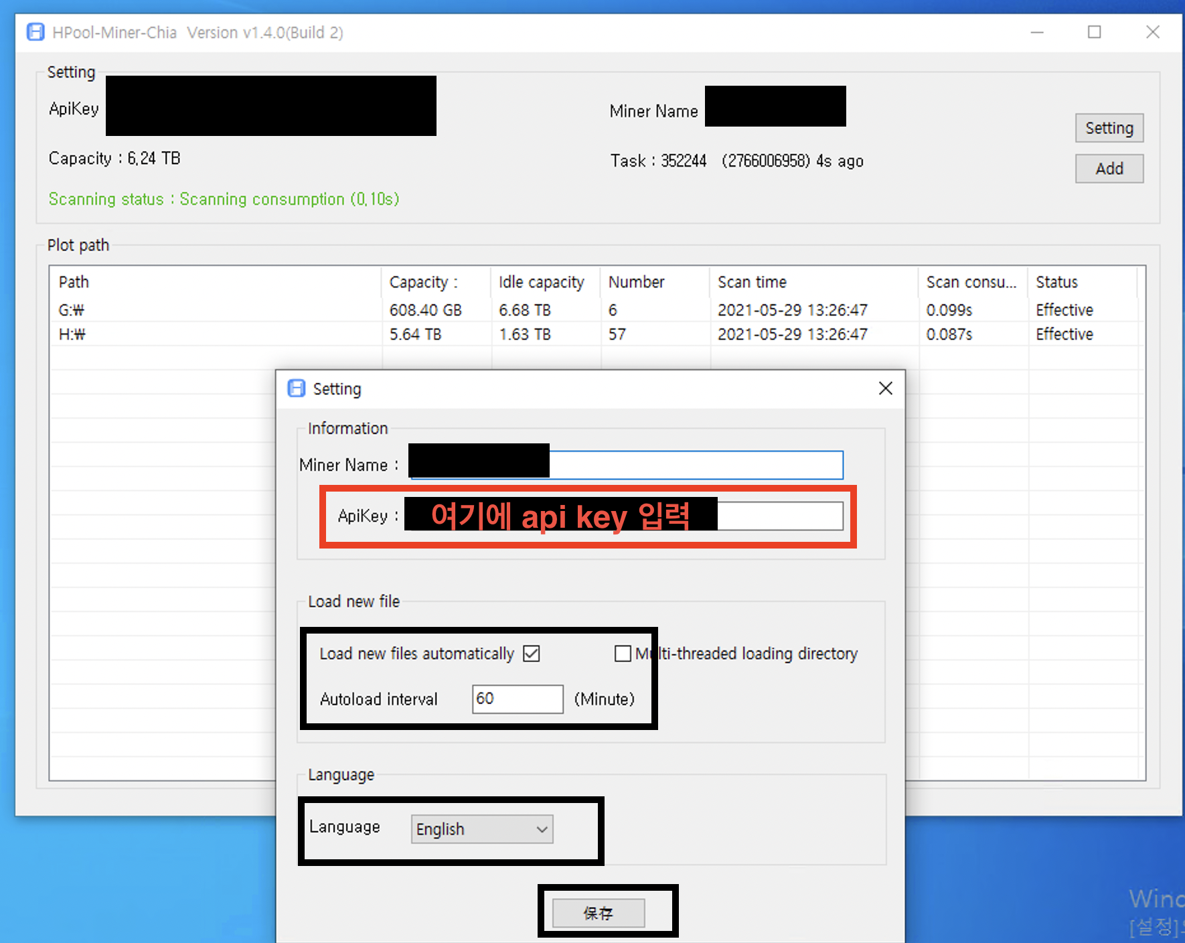Click the Add button for plot path

pyautogui.click(x=1109, y=169)
